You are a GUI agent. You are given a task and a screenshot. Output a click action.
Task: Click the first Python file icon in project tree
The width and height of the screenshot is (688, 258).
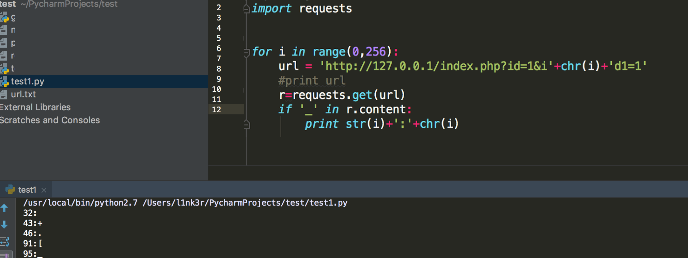click(x=4, y=17)
